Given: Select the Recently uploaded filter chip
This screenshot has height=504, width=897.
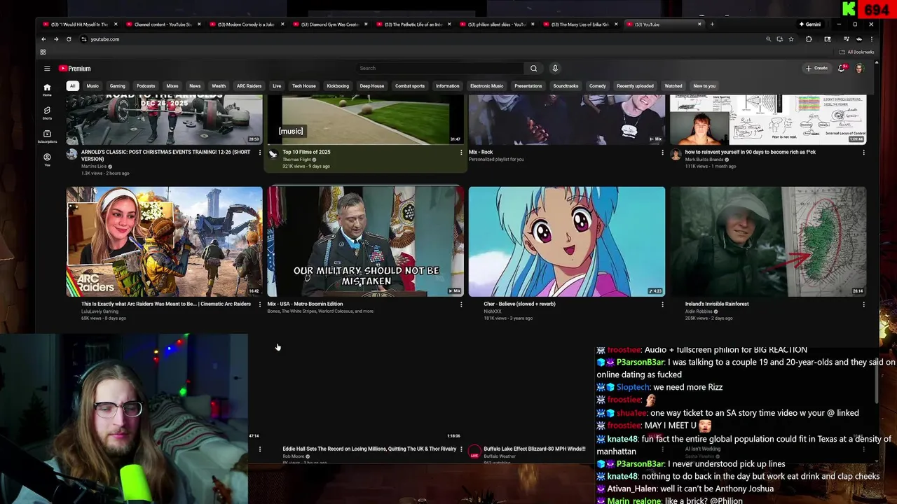Looking at the screenshot, I should (x=636, y=86).
